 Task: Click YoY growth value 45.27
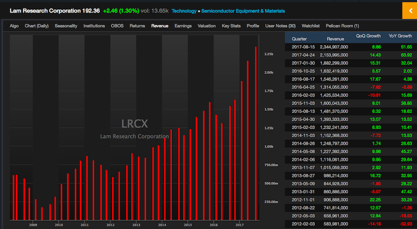406,151
